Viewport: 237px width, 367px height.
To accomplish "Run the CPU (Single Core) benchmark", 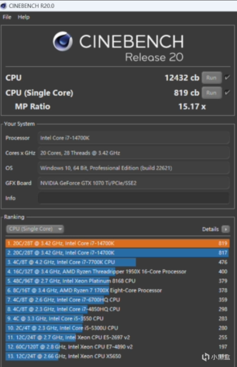I will tap(211, 93).
